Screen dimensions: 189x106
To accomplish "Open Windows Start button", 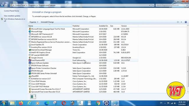I will [3, 103].
